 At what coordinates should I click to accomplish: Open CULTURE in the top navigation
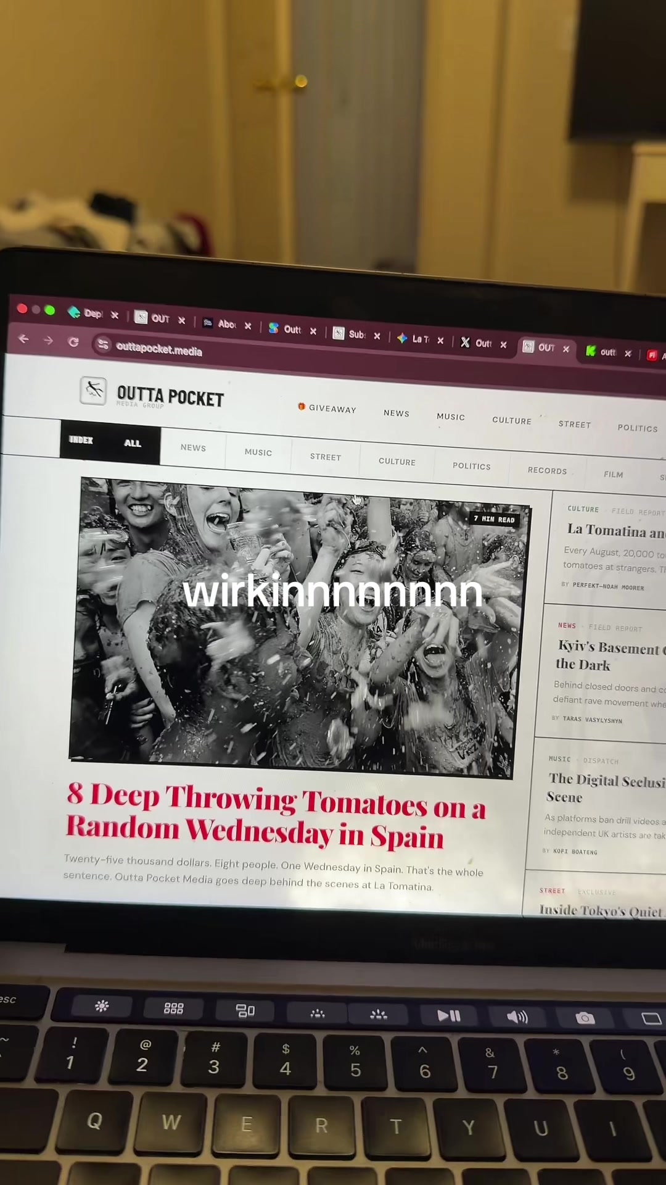tap(512, 420)
